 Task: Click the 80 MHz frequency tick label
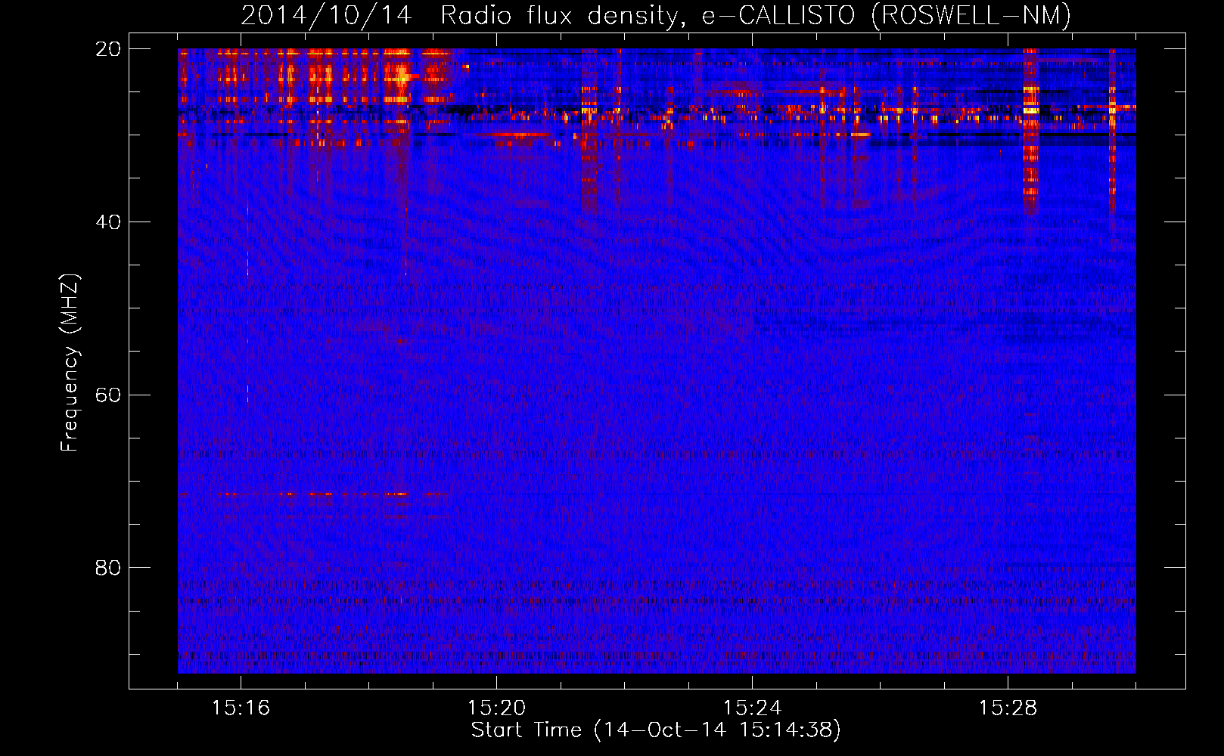pos(108,568)
